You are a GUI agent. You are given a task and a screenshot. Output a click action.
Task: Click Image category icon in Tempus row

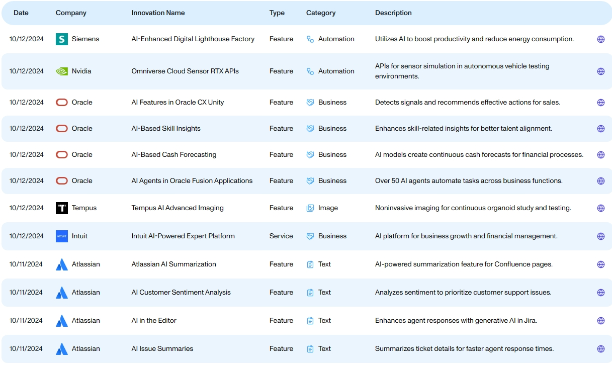click(310, 208)
